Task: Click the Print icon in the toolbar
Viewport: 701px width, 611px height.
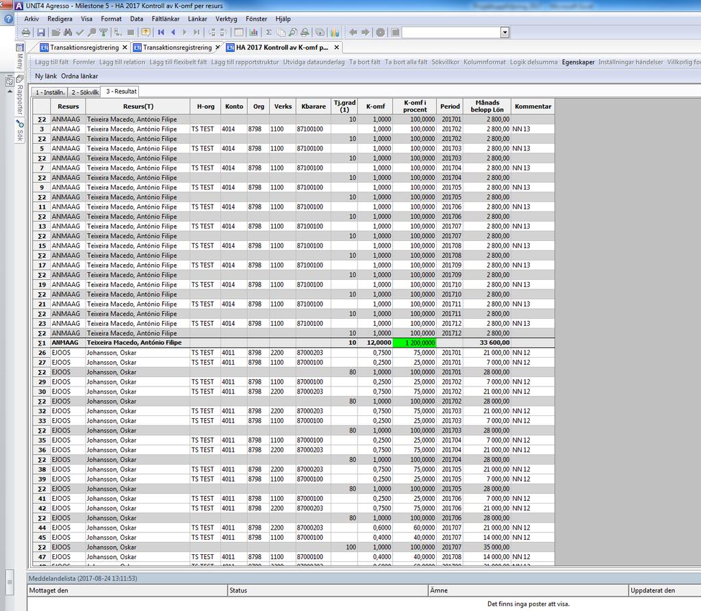Action: [27, 32]
